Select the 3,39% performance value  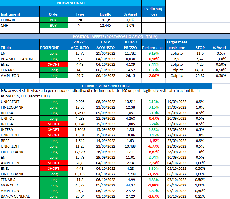[x=153, y=168]
